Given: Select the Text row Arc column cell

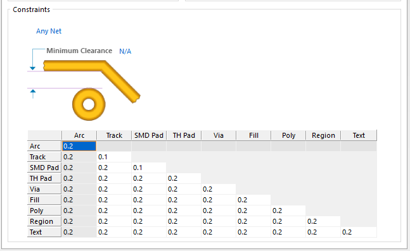Looking at the screenshot, I should point(79,232).
